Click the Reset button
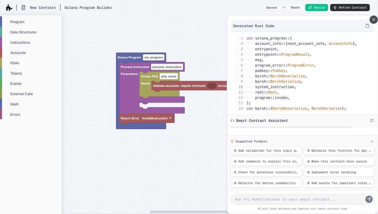 click(295, 7)
